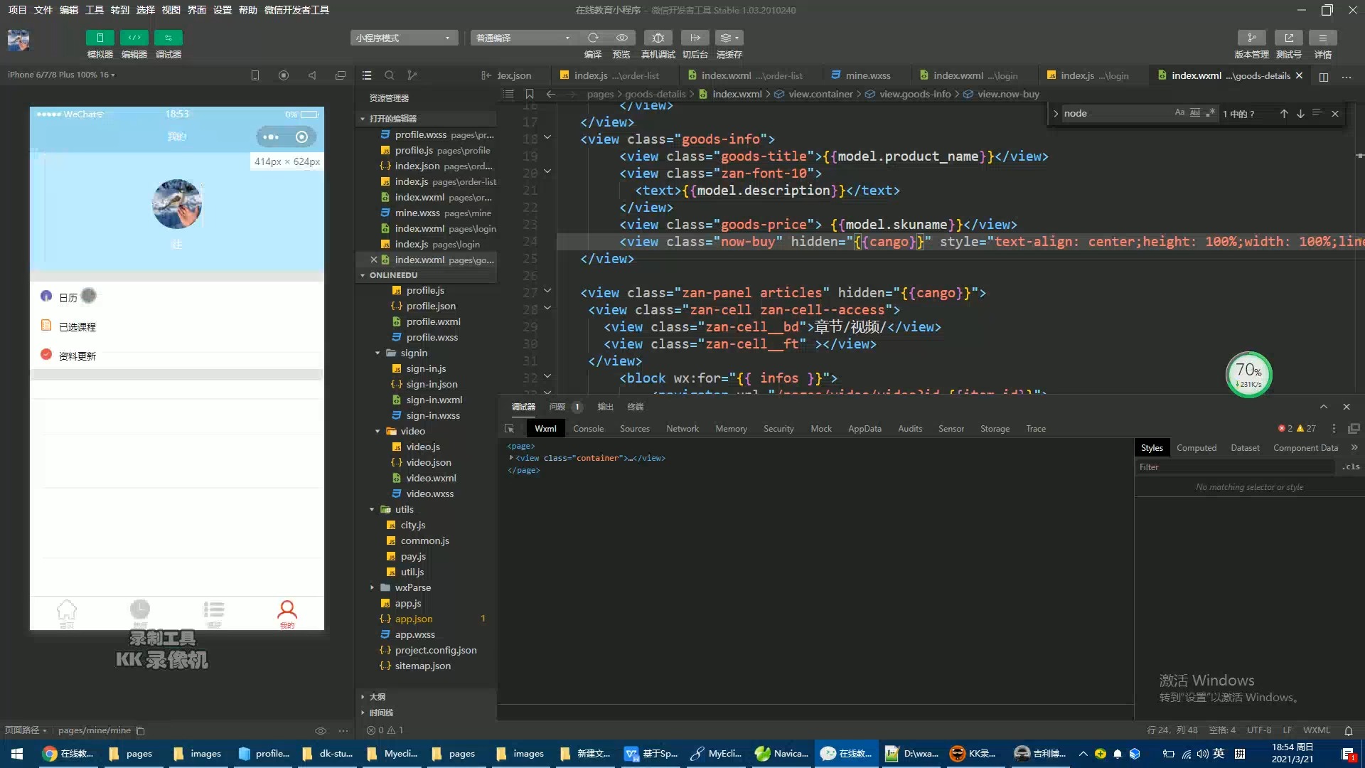Open the 小程序模式 mode dropdown
The image size is (1365, 768).
point(403,38)
